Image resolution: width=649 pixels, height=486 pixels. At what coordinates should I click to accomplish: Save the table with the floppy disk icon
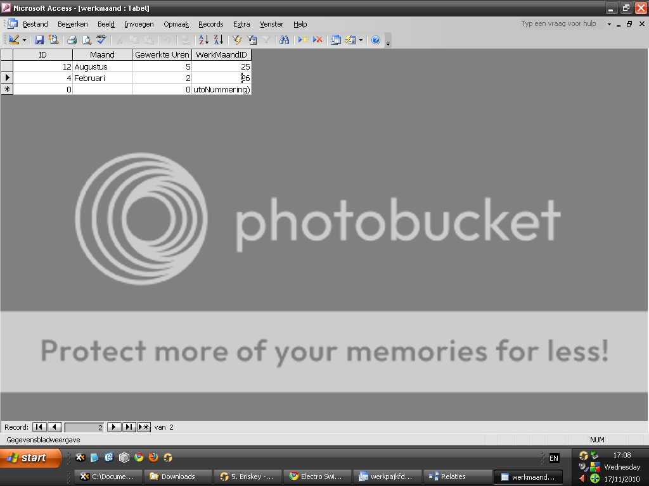(39, 40)
